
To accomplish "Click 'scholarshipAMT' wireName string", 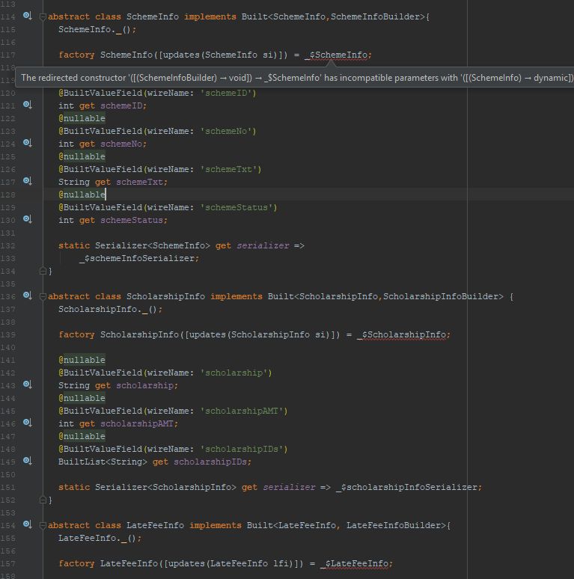I will coord(242,411).
